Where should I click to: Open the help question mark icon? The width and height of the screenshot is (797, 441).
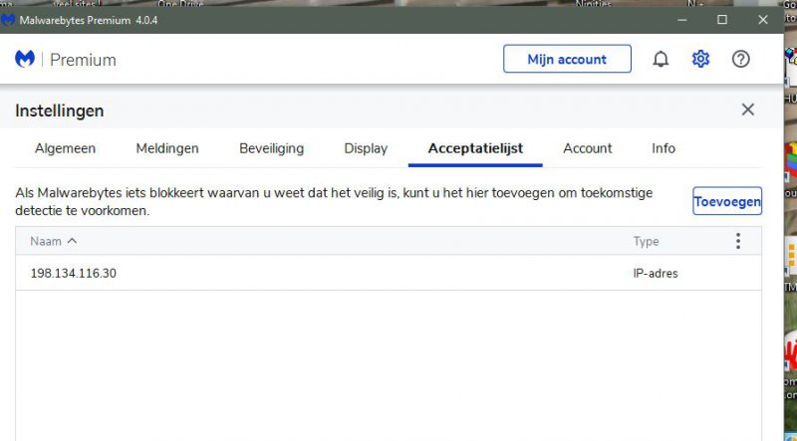pyautogui.click(x=740, y=59)
